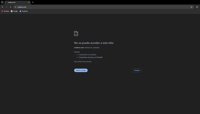Open the tab search dropdown arrow
The image size is (200, 114).
(2, 2)
